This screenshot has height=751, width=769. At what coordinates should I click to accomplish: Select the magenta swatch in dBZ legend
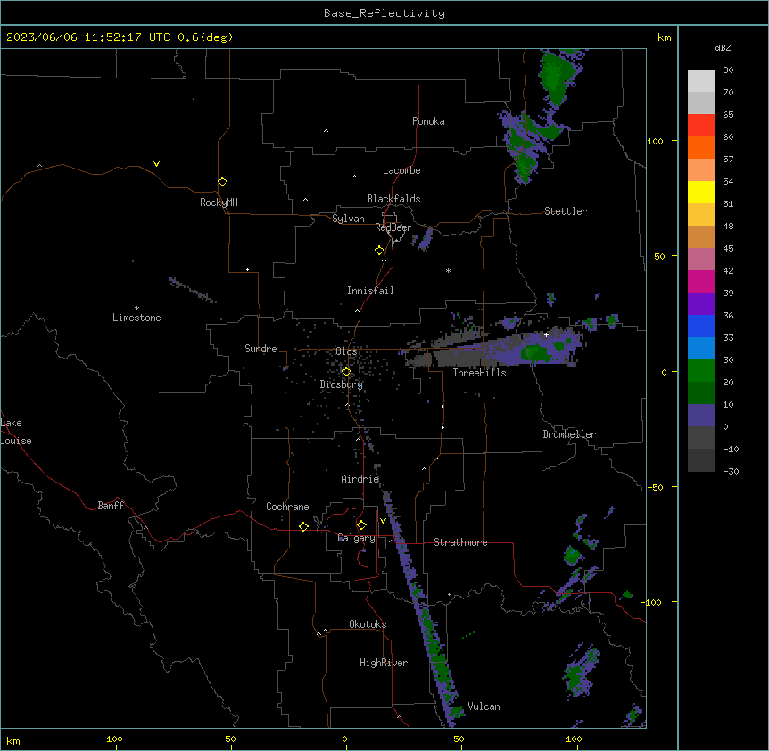(701, 281)
